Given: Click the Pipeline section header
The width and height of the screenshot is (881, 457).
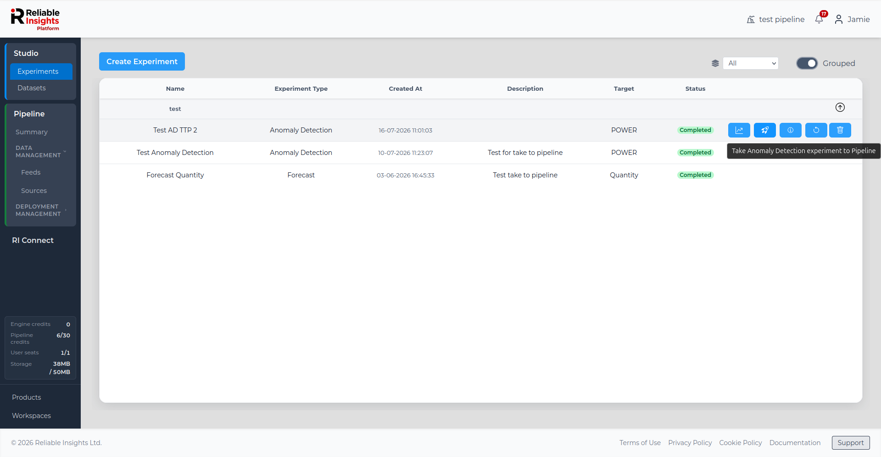Looking at the screenshot, I should coord(29,114).
